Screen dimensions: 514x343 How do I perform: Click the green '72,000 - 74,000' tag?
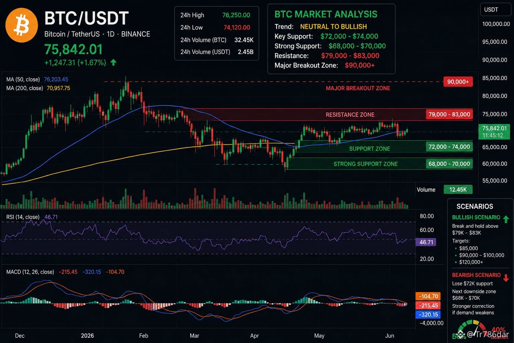click(x=449, y=147)
